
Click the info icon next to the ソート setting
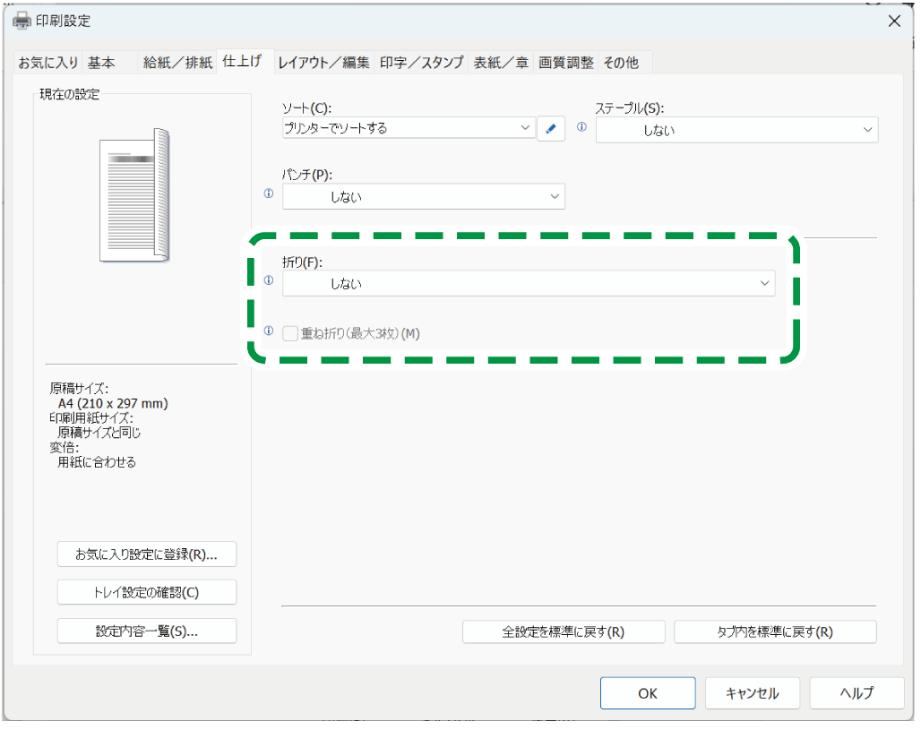point(581,128)
